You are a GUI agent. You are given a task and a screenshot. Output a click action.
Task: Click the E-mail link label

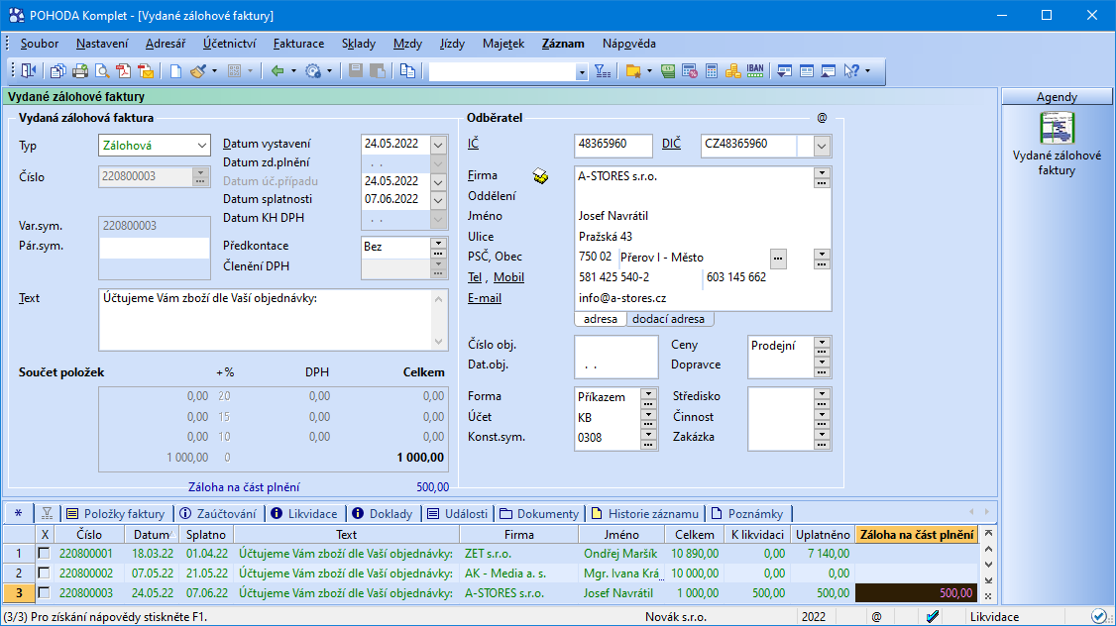tap(484, 298)
